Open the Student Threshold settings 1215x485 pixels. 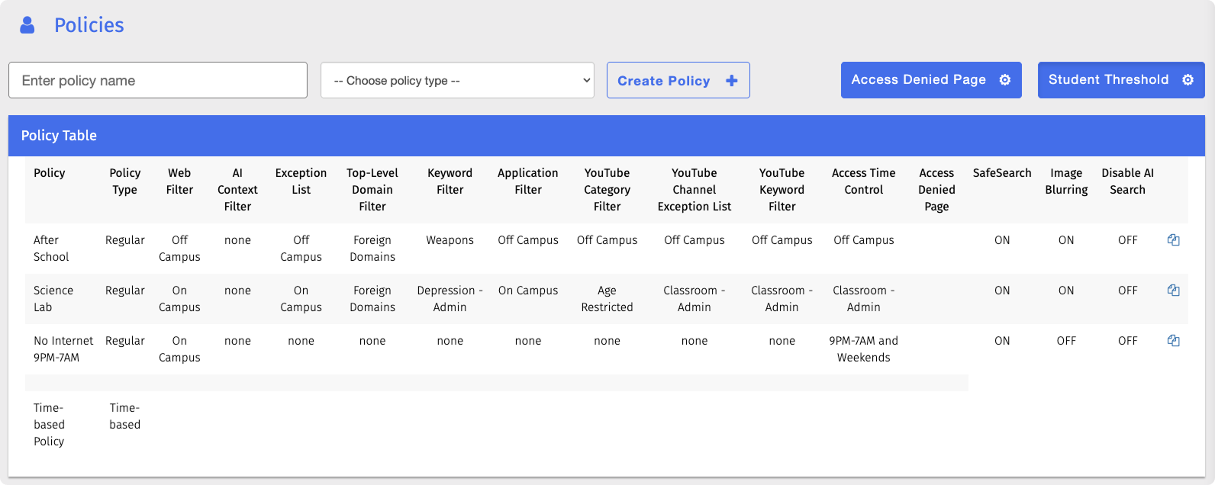(x=1121, y=80)
